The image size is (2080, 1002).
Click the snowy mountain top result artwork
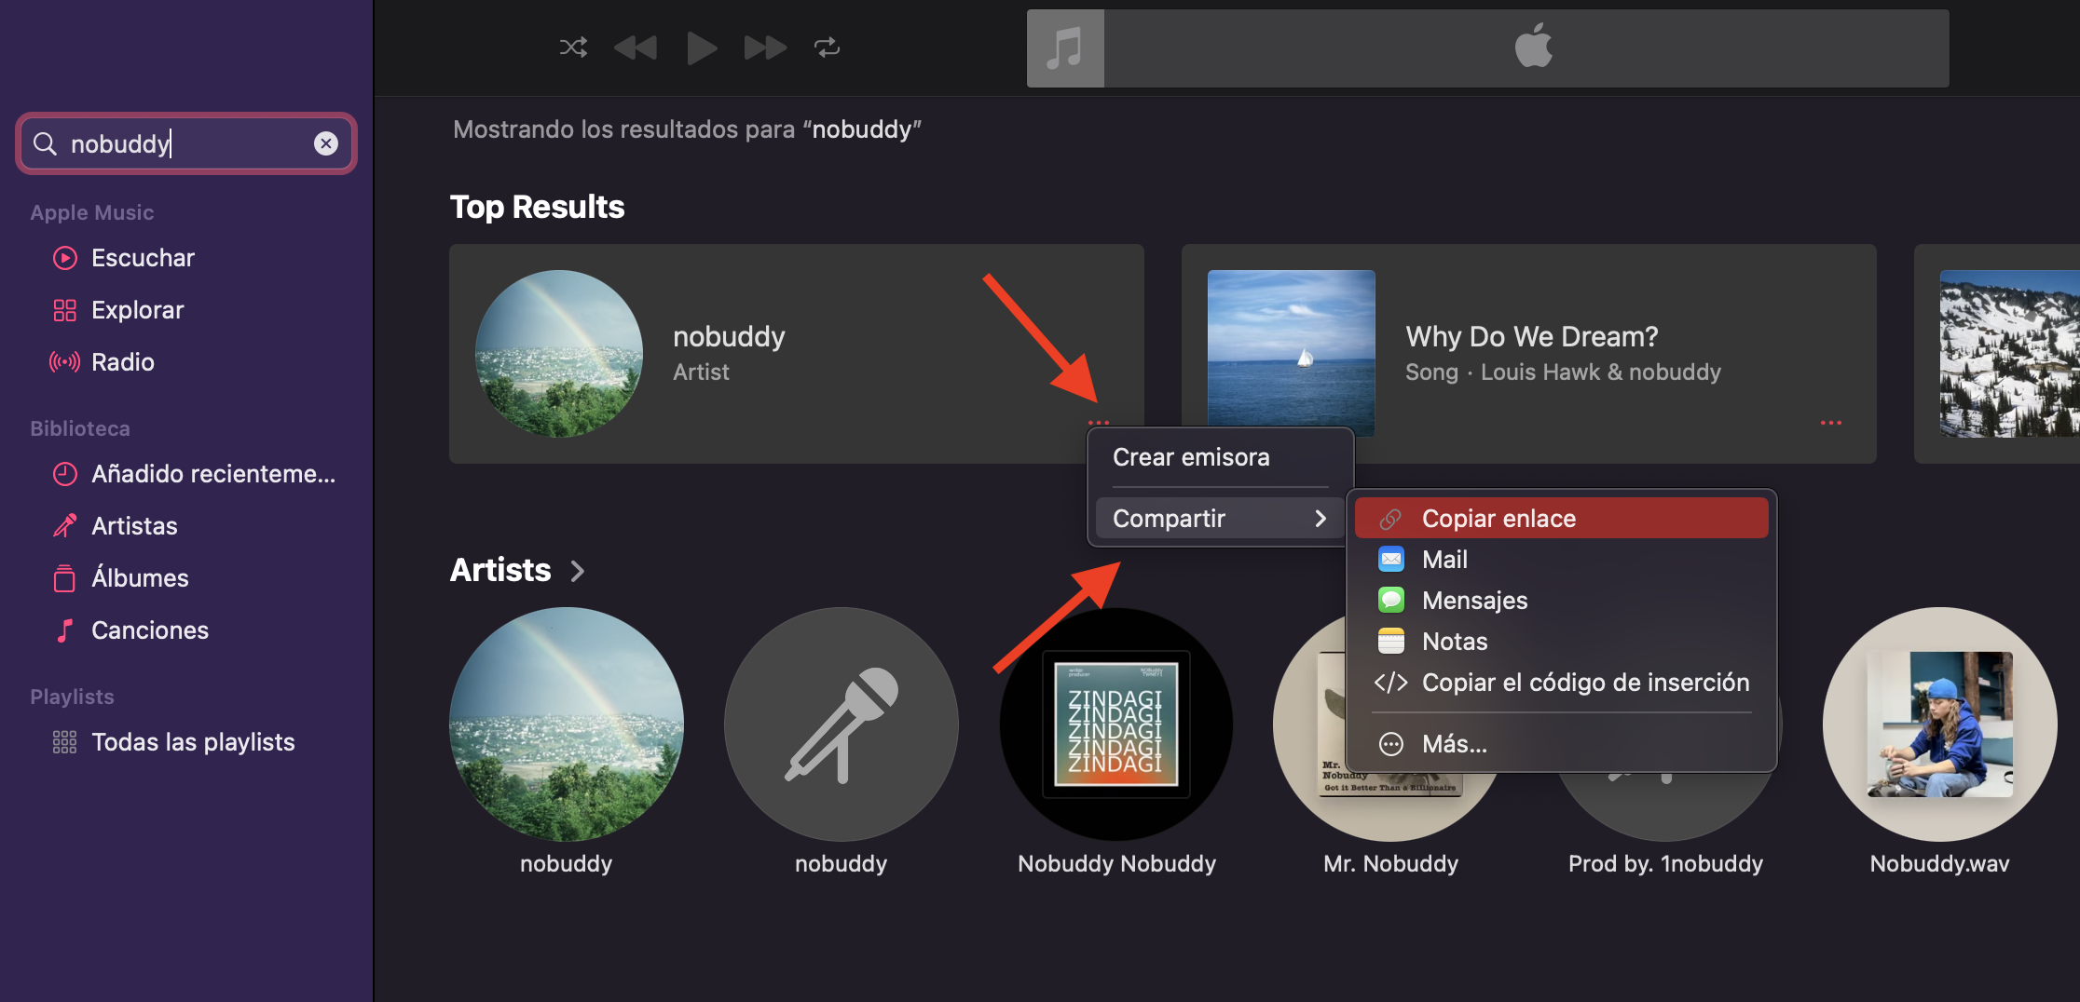pyautogui.click(x=2010, y=354)
